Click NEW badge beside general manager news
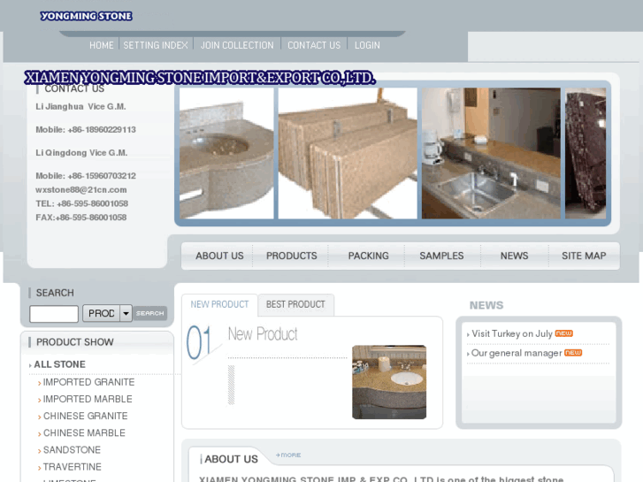The width and height of the screenshot is (643, 482). (x=573, y=352)
